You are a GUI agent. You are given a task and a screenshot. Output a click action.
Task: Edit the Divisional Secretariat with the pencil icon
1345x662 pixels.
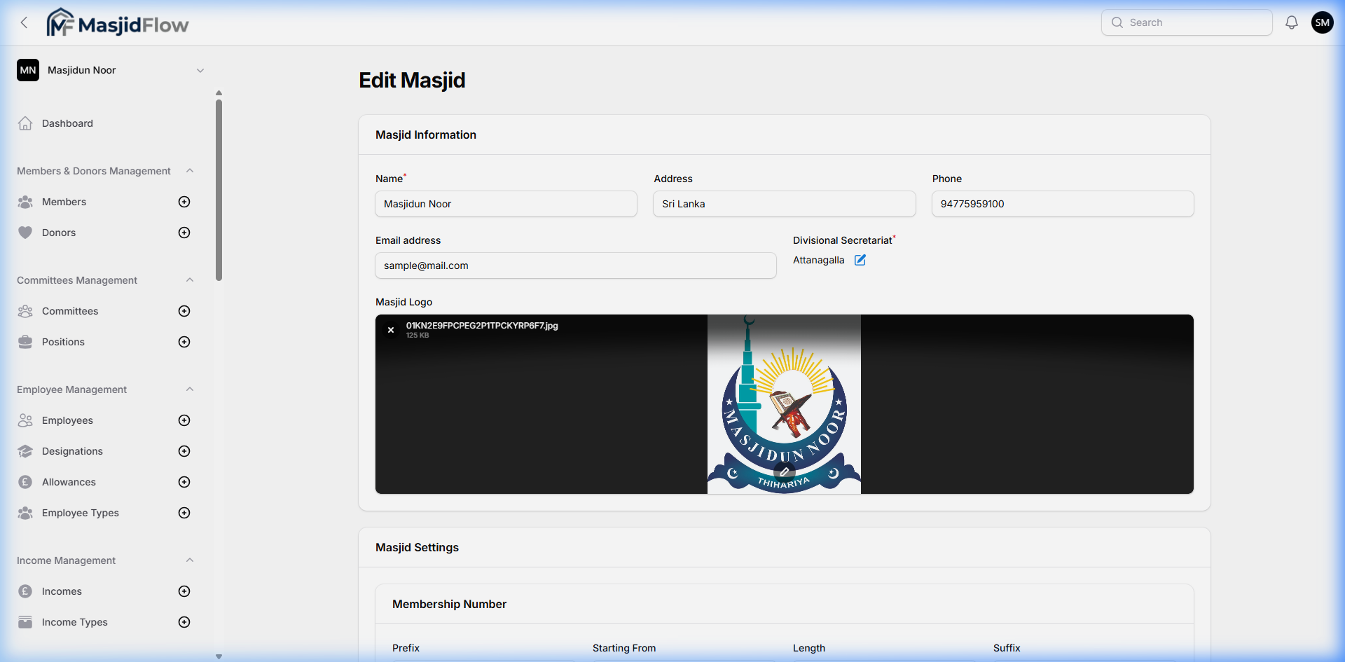coord(860,260)
